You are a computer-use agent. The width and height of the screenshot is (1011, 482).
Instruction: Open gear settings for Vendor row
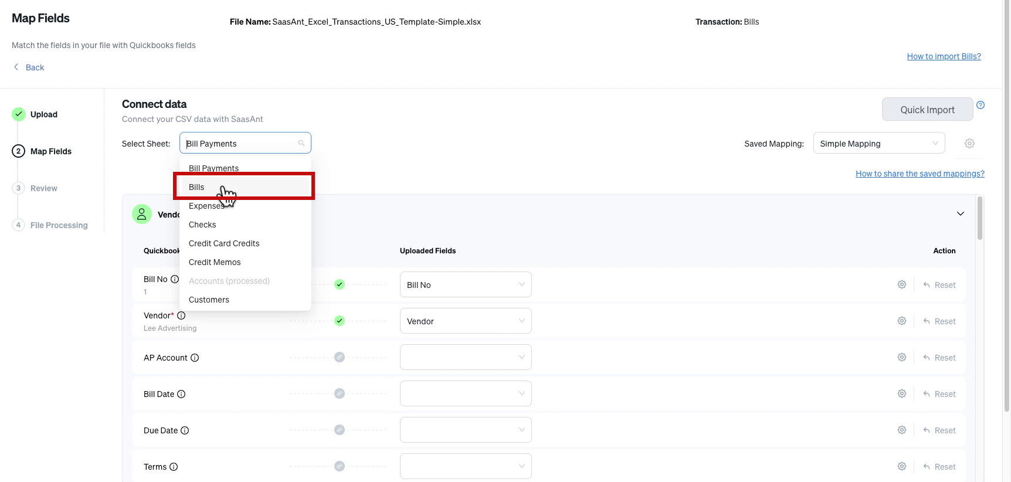[902, 321]
